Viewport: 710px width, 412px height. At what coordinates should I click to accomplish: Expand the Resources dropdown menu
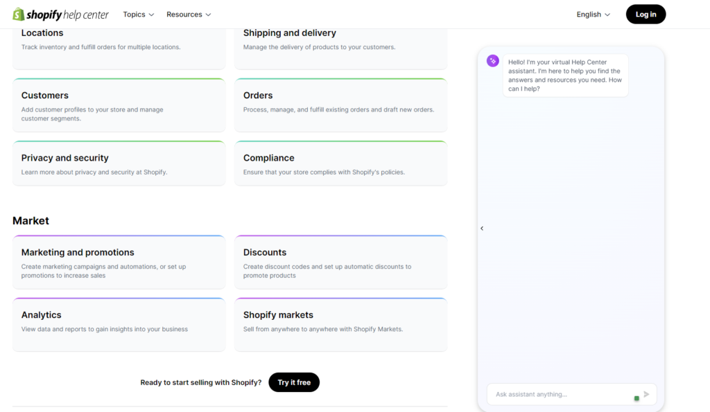coord(189,15)
